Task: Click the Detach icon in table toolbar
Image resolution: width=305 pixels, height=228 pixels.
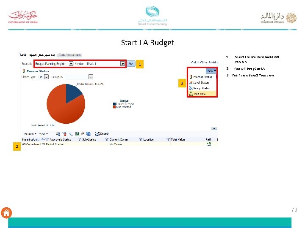Action: (97, 133)
